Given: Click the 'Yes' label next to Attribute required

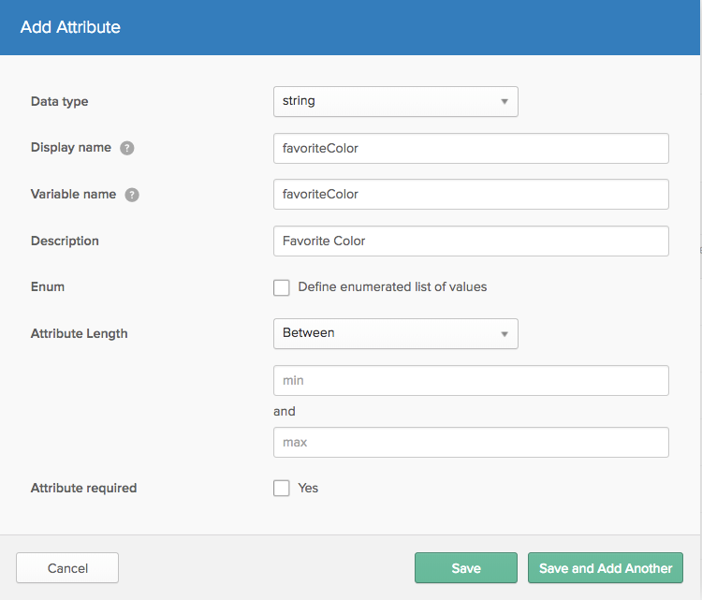Looking at the screenshot, I should tap(308, 488).
